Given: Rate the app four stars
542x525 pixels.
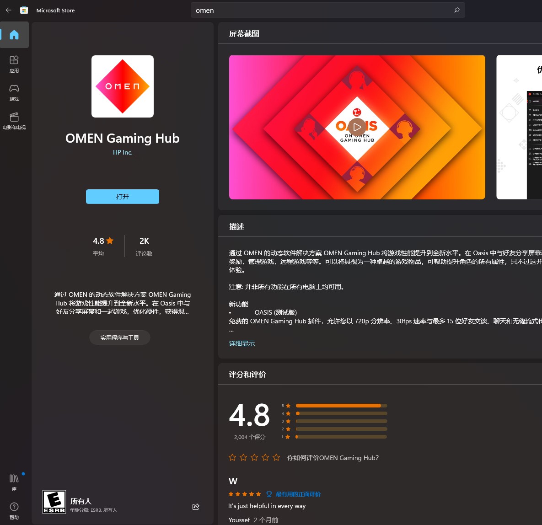Looking at the screenshot, I should 265,458.
